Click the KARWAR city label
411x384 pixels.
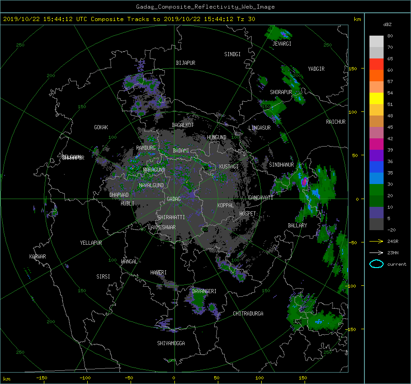37,257
